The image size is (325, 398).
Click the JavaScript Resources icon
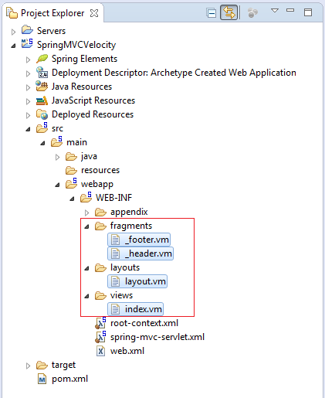(42, 100)
